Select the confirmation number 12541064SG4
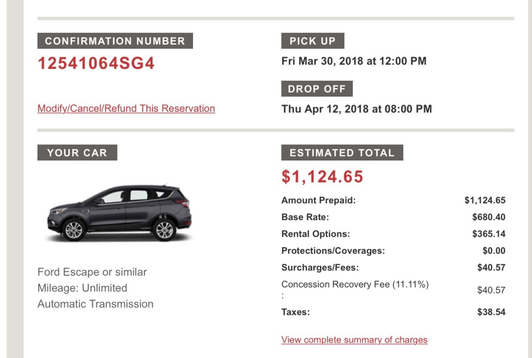The image size is (532, 358). point(96,64)
